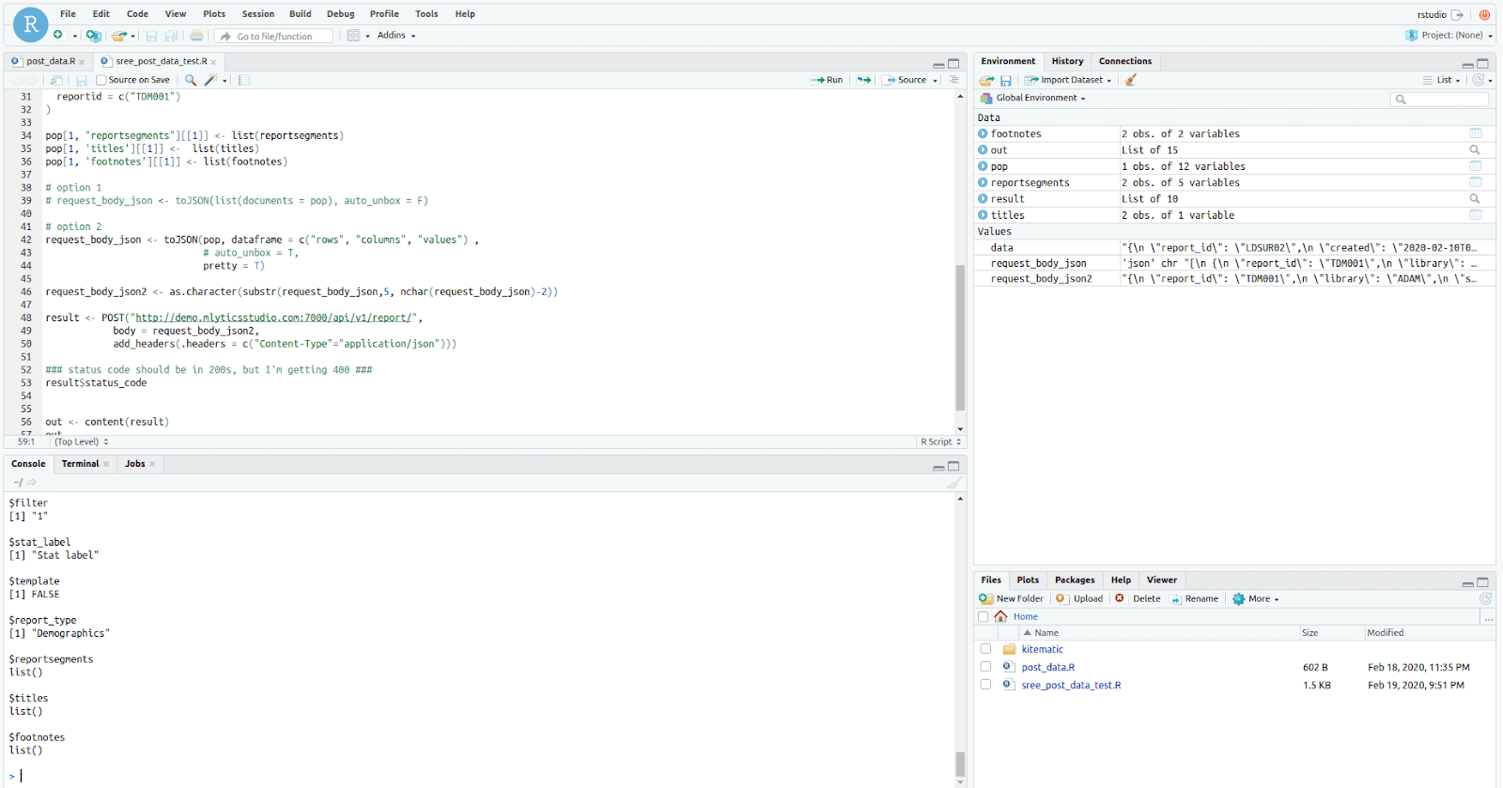Screen dimensions: 1503x788
Task: Click the Print document icon
Action: 196,36
